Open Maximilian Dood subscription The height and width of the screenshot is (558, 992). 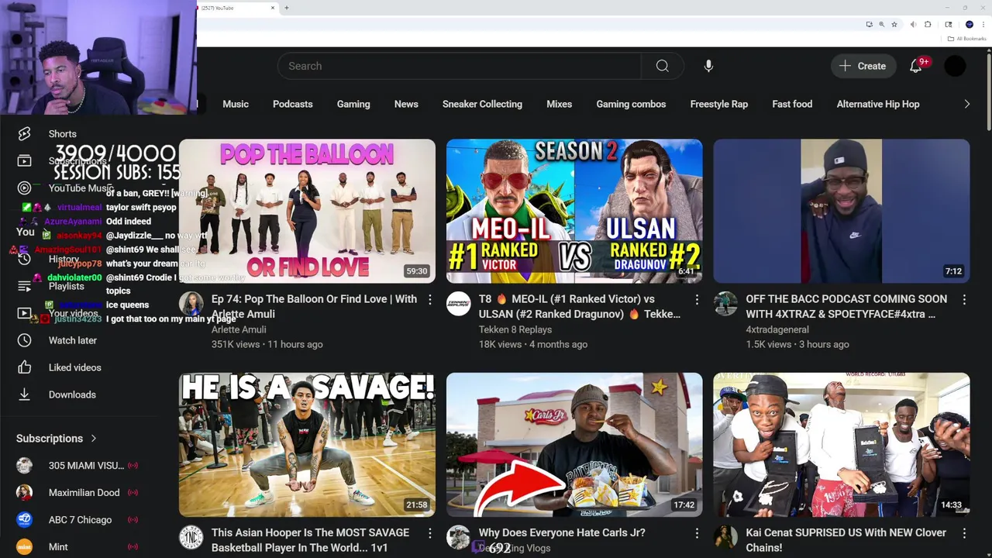(x=84, y=493)
